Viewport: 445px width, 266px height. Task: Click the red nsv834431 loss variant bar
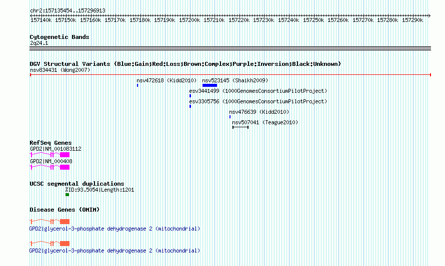[x=230, y=75]
